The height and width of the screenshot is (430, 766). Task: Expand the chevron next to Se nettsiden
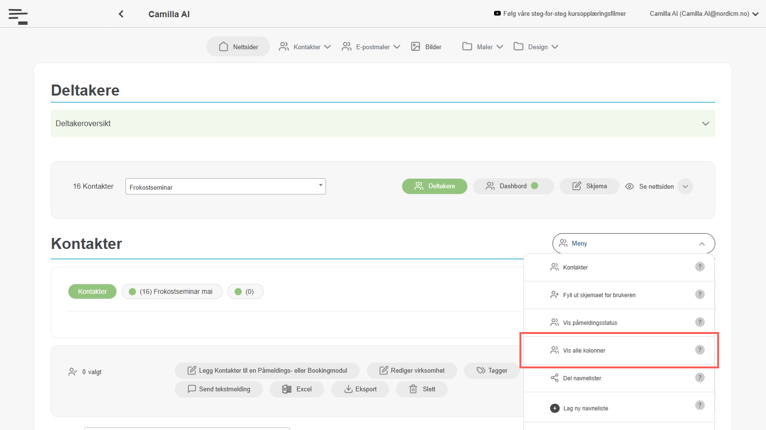tap(686, 186)
